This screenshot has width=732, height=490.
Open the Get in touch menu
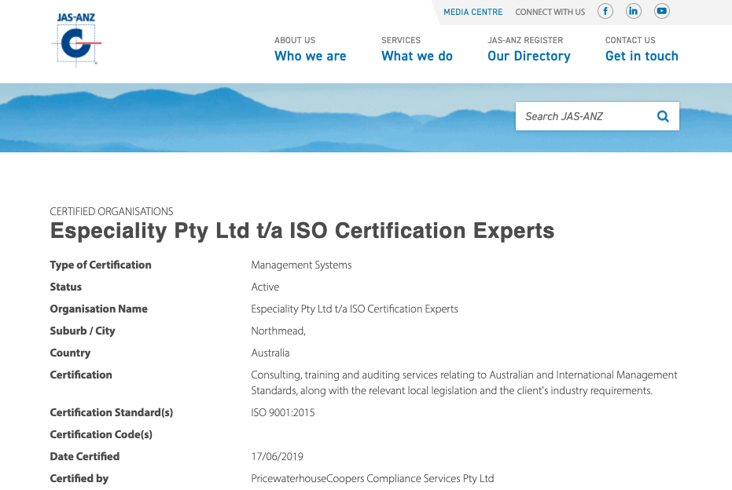pyautogui.click(x=642, y=49)
